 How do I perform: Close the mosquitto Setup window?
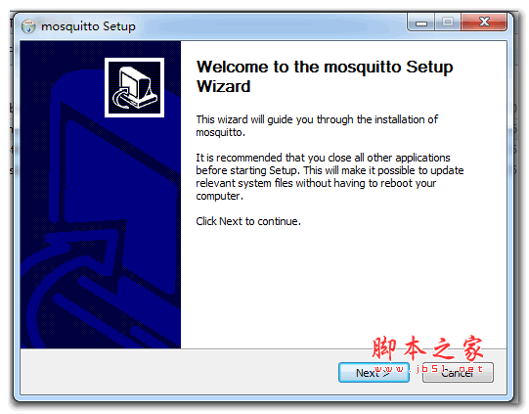484,23
